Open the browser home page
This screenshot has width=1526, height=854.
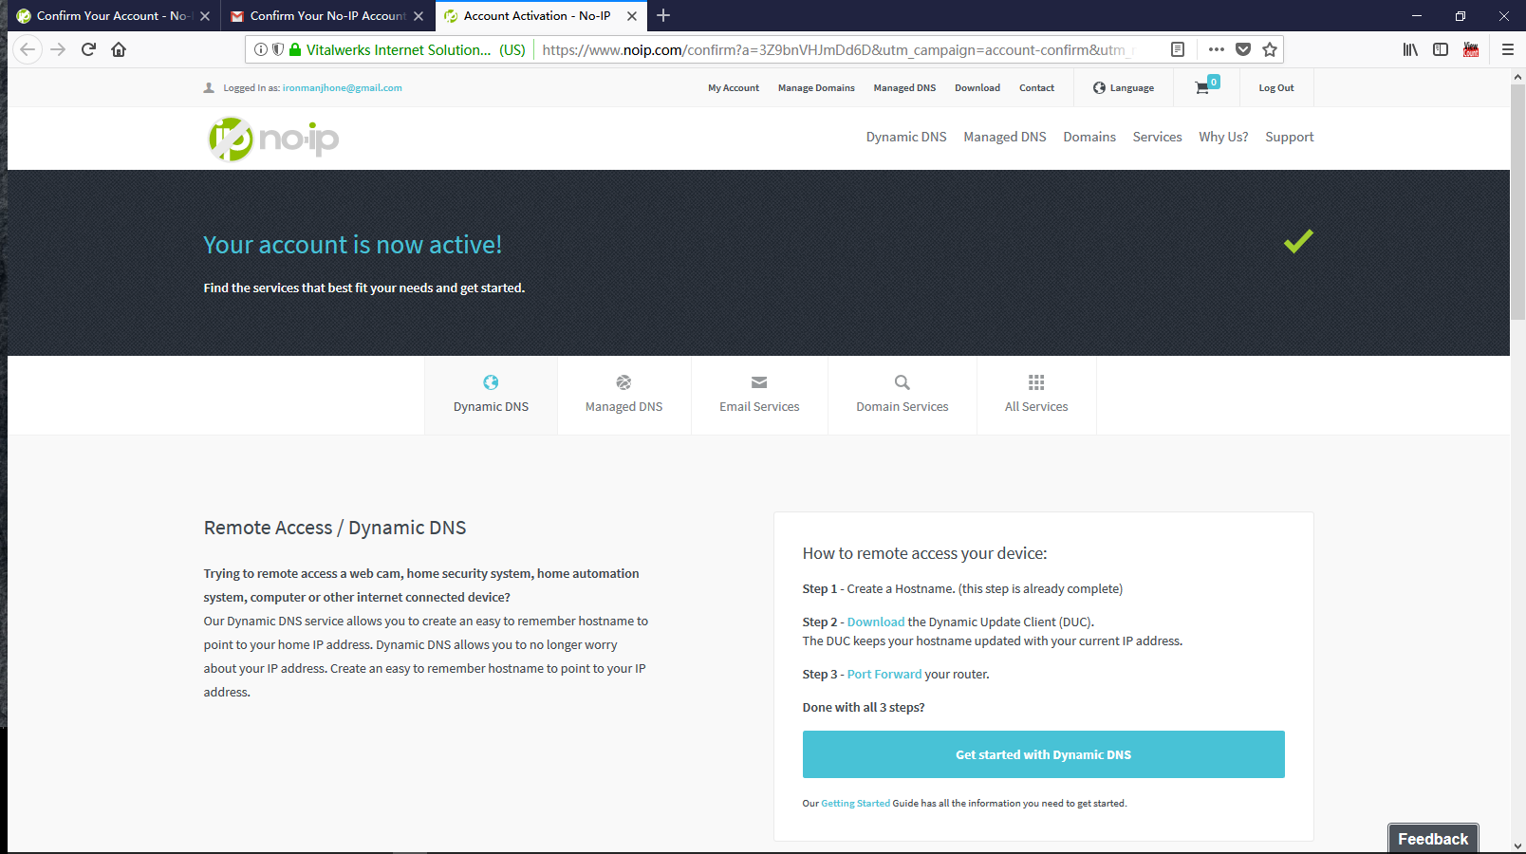(x=119, y=49)
